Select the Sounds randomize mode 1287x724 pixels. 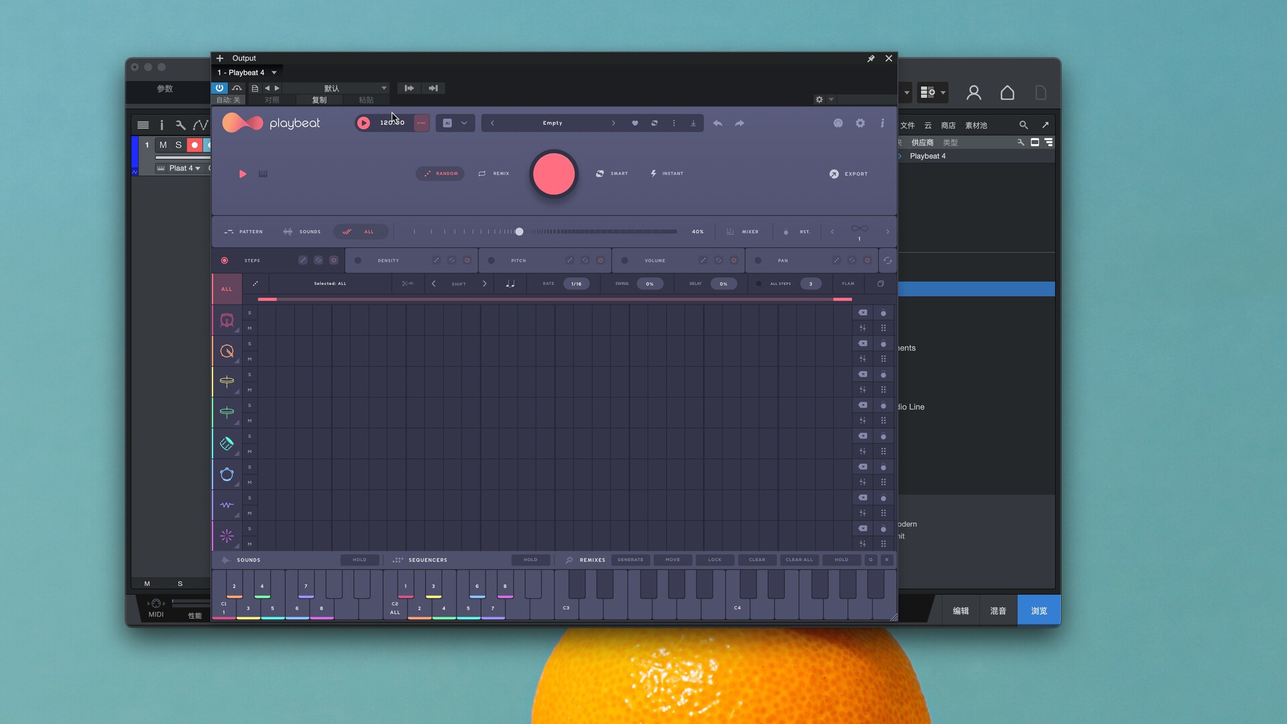302,232
